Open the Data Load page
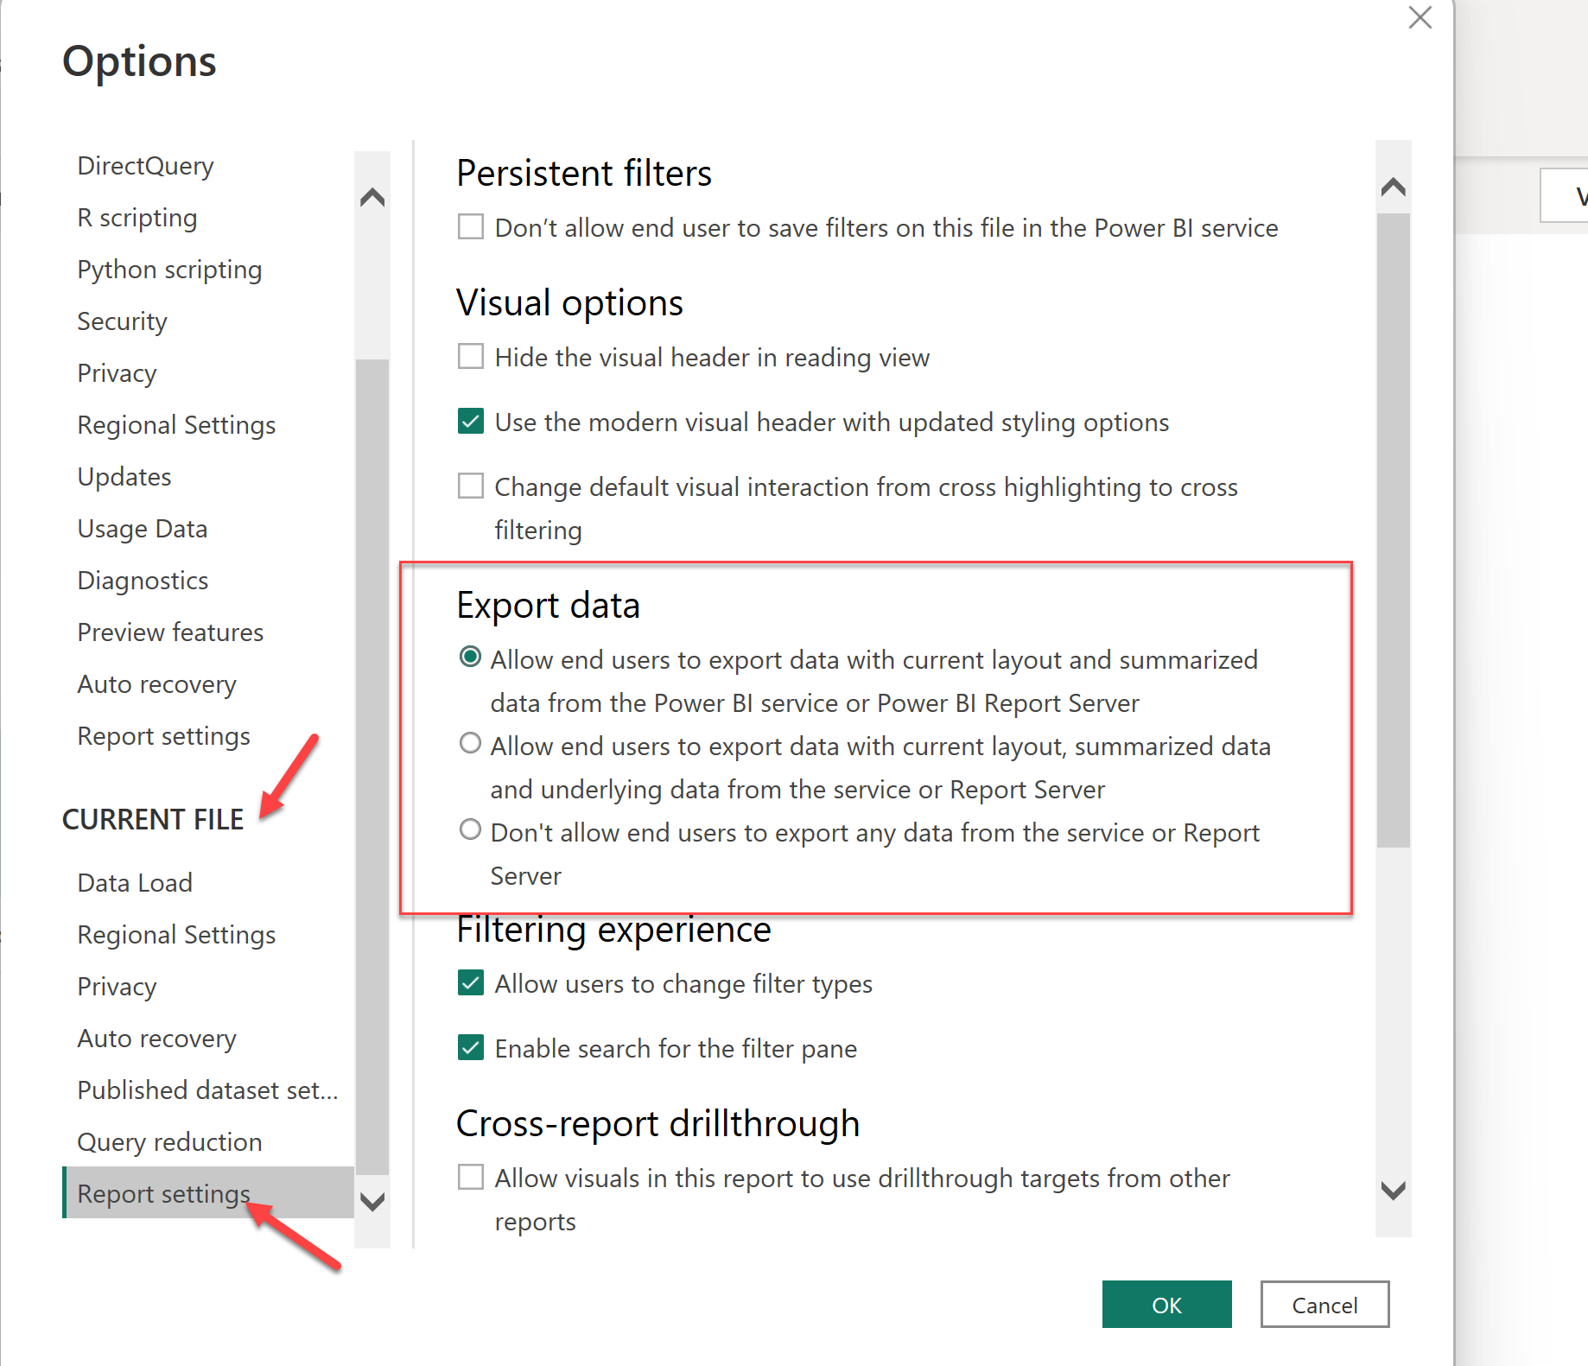1588x1366 pixels. click(x=135, y=883)
